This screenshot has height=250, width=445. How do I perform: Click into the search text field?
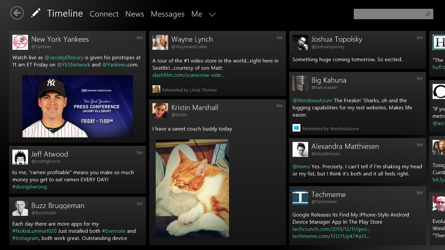pos(388,14)
